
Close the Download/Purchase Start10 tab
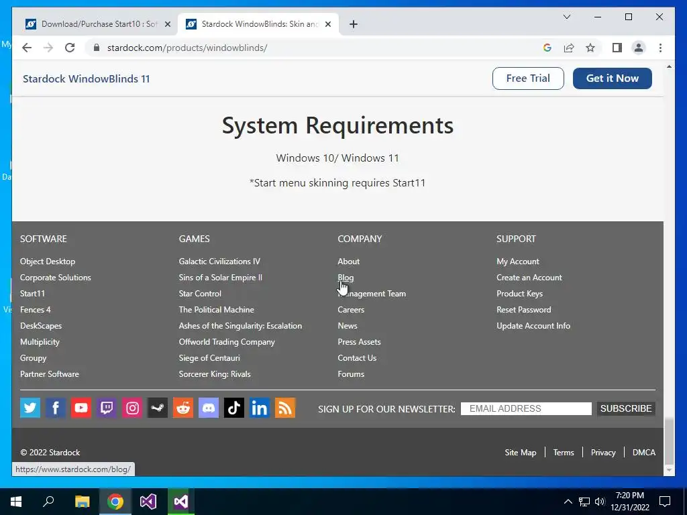(x=167, y=24)
